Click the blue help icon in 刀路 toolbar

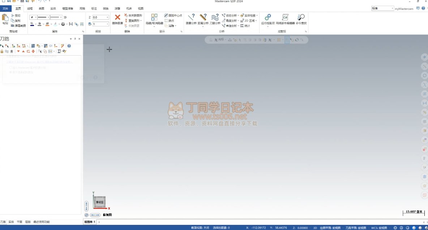click(x=69, y=46)
